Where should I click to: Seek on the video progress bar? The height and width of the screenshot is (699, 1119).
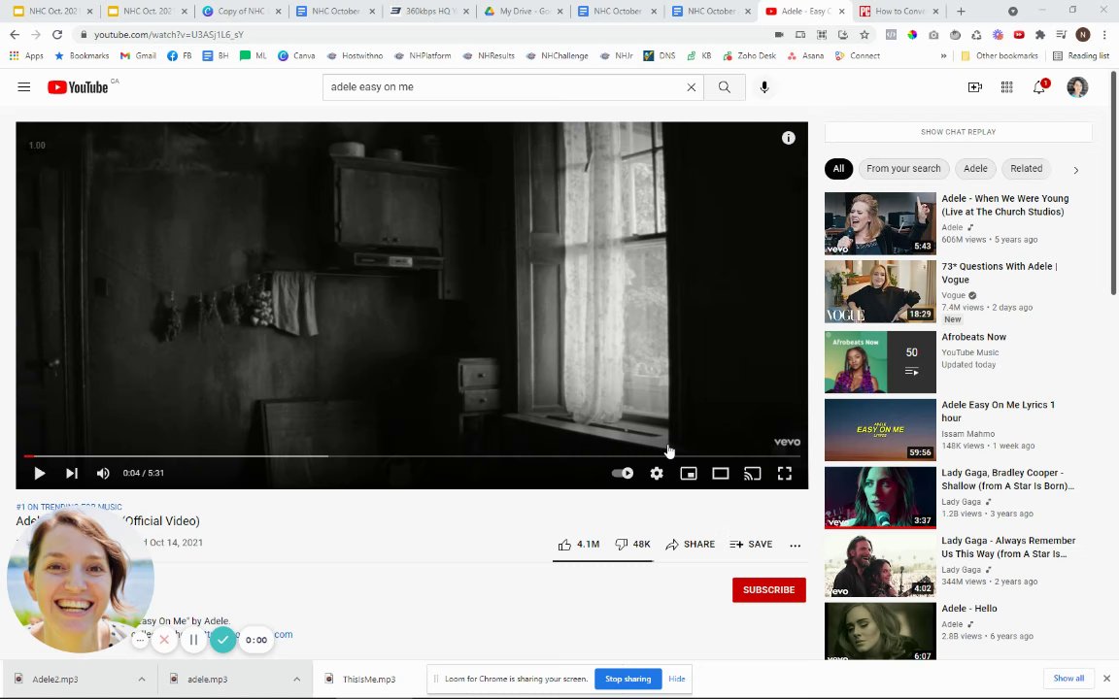412,455
